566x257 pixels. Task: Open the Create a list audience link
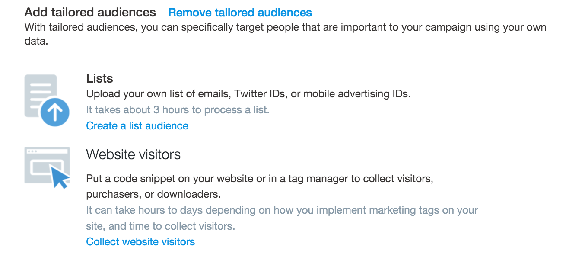(137, 126)
